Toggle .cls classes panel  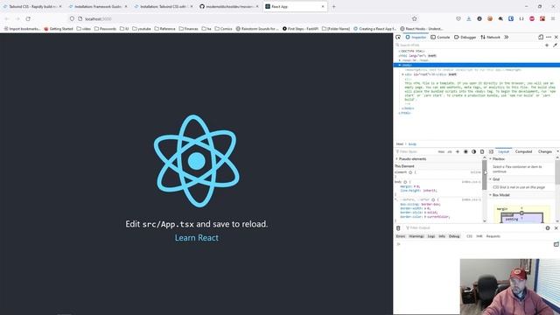(x=450, y=151)
